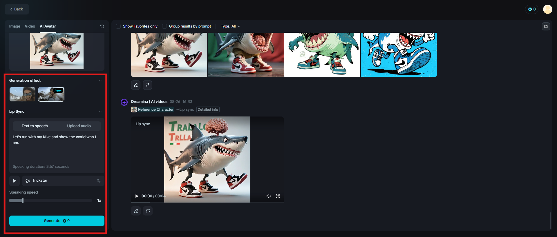Click the Reference Character thumbnail icon

(x=134, y=110)
